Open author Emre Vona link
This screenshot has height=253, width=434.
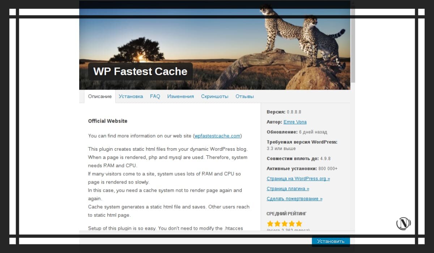[x=295, y=122]
